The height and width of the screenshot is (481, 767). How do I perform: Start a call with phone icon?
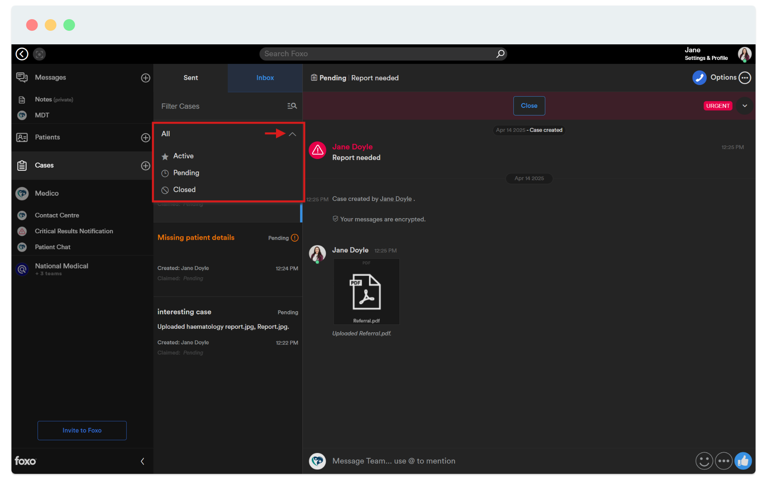click(699, 78)
